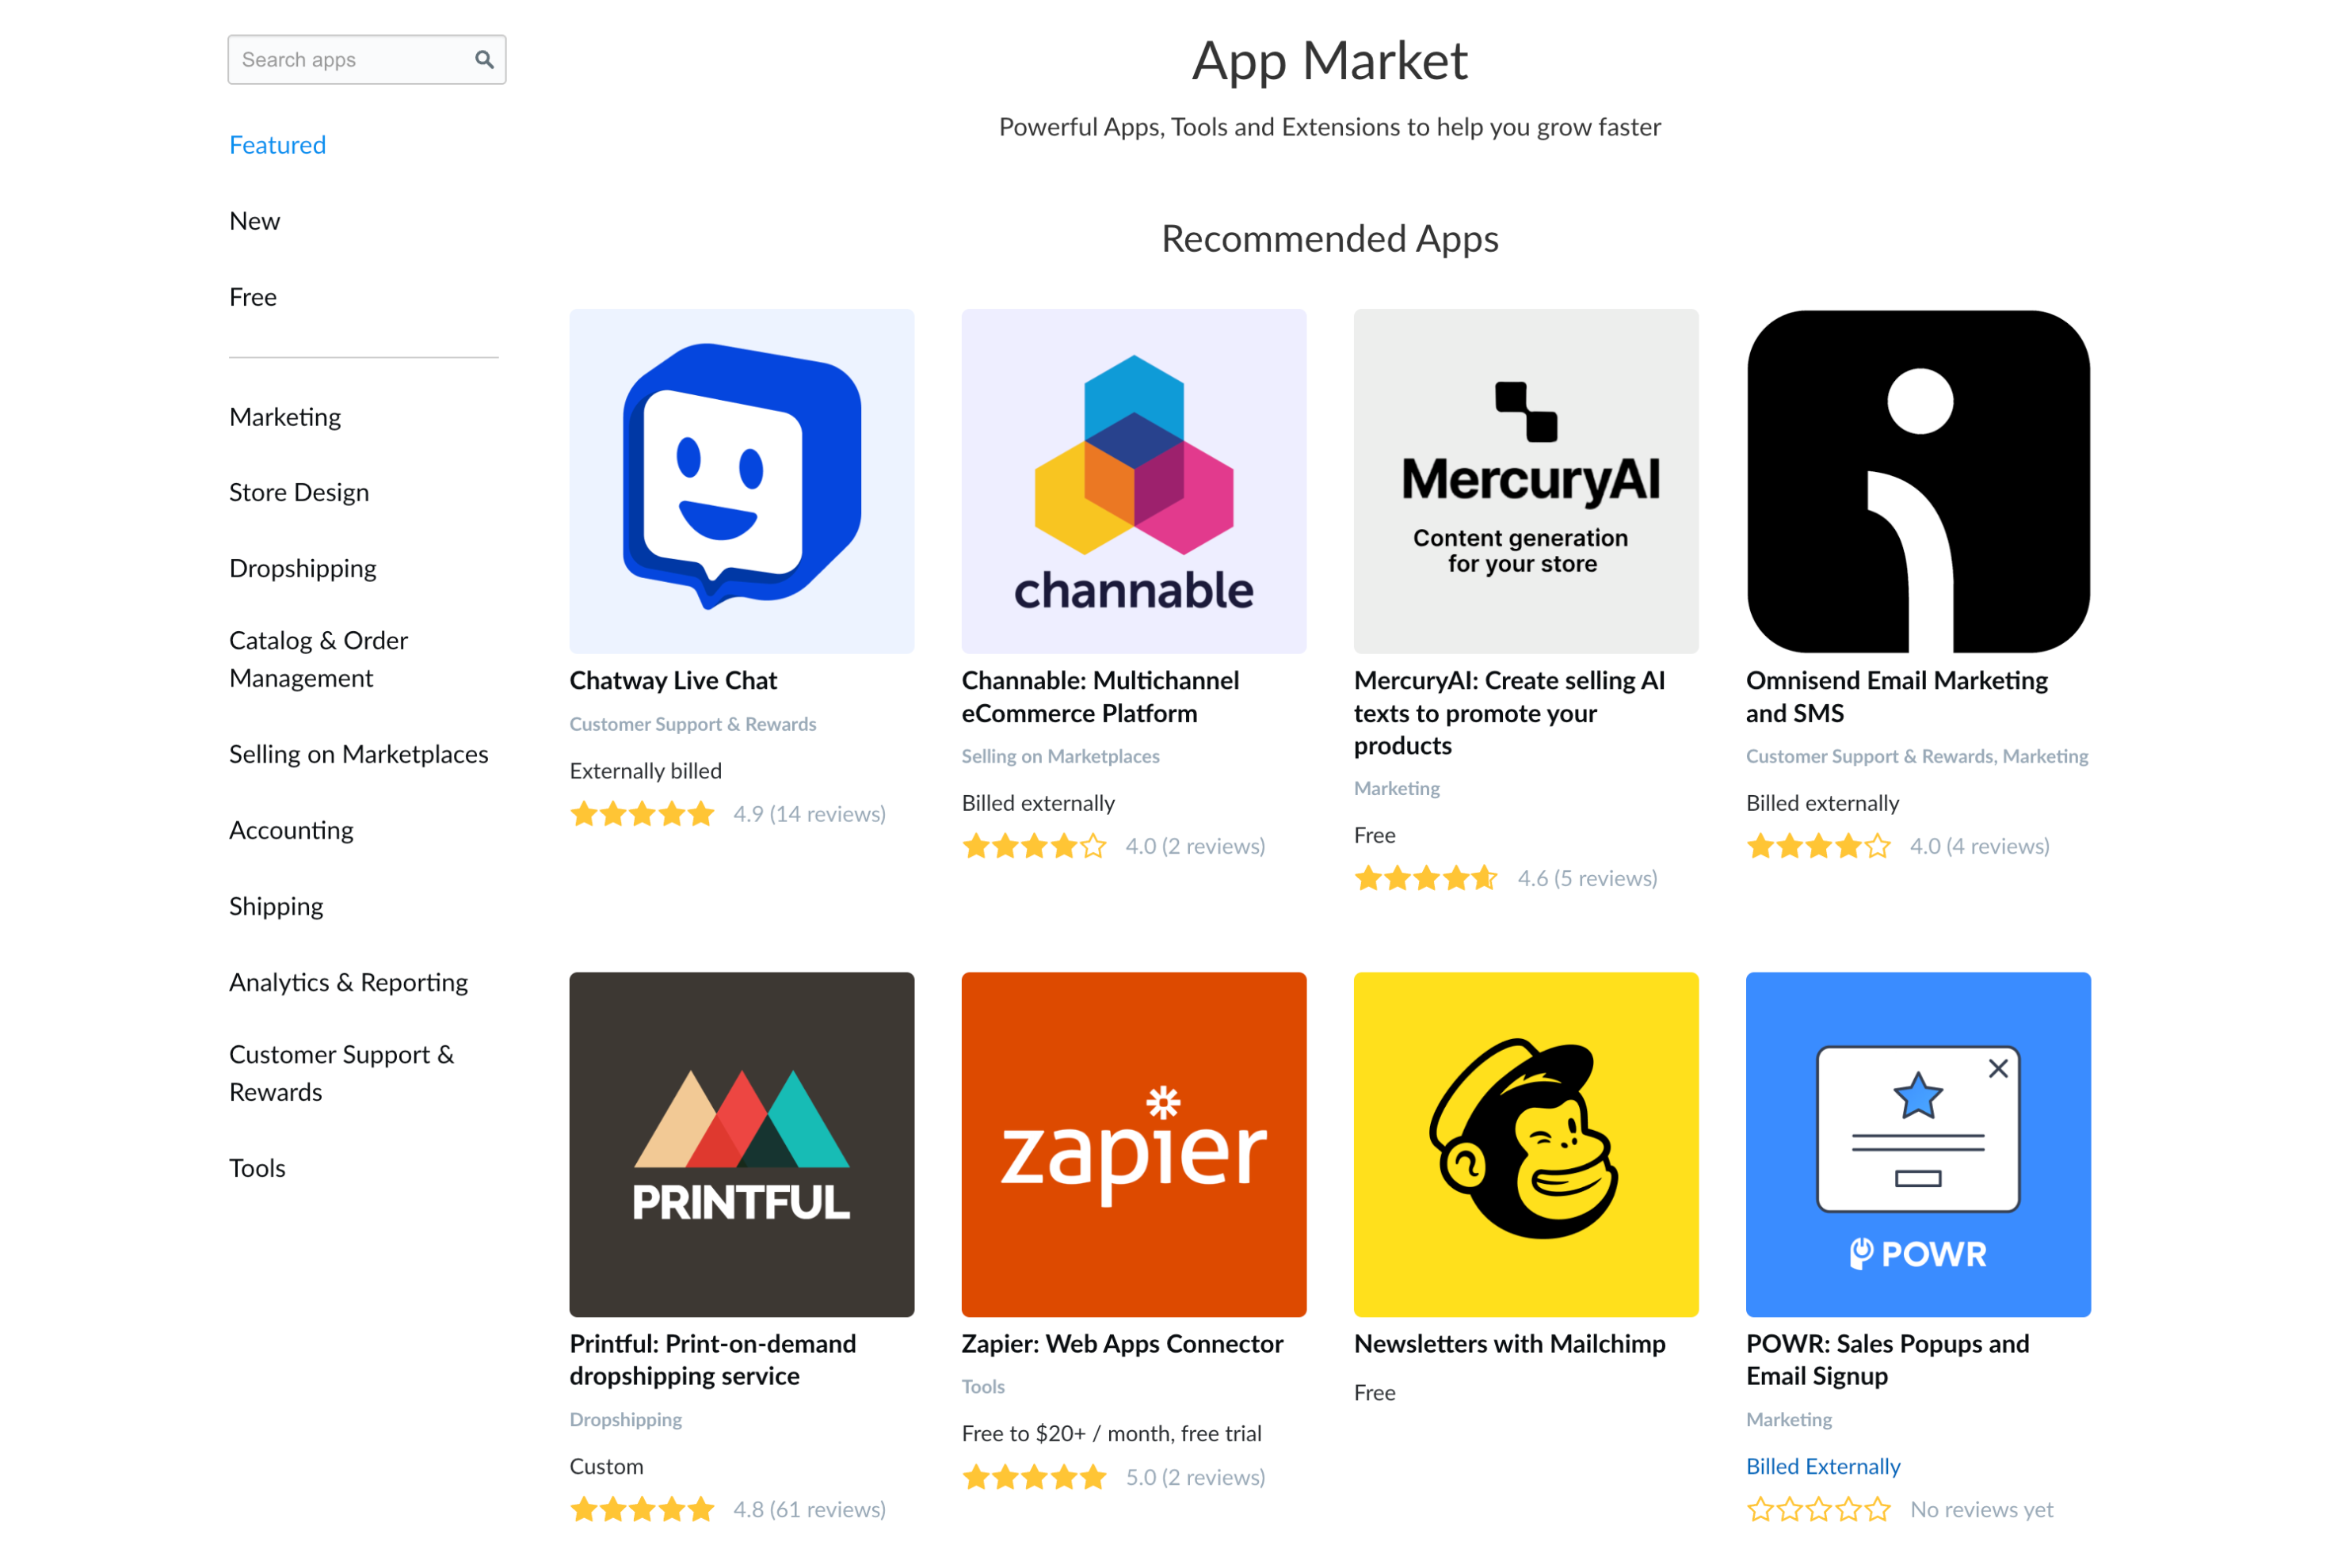Select the Mailchimp monkey icon
The height and width of the screenshot is (1568, 2334).
[1526, 1144]
